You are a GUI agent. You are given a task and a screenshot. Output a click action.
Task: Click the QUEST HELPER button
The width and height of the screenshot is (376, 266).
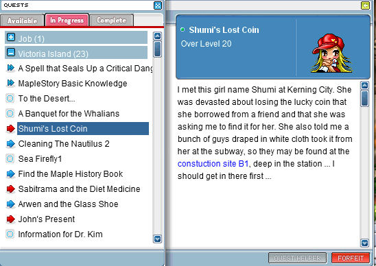pyautogui.click(x=297, y=258)
